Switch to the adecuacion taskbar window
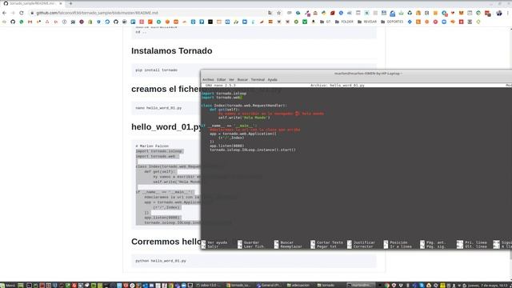The height and width of the screenshot is (288, 512). point(298,285)
